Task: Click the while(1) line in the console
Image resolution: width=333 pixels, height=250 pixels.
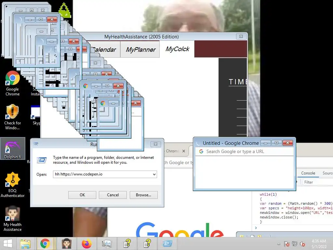Action: [x=268, y=194]
